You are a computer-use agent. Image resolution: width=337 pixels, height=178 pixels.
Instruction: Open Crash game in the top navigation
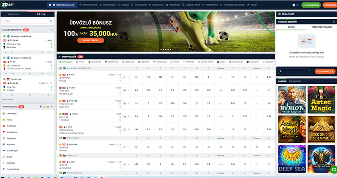252,5
